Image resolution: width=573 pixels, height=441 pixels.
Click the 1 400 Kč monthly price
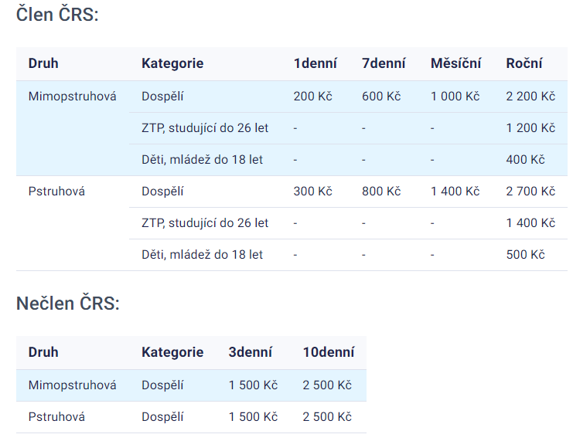(455, 192)
